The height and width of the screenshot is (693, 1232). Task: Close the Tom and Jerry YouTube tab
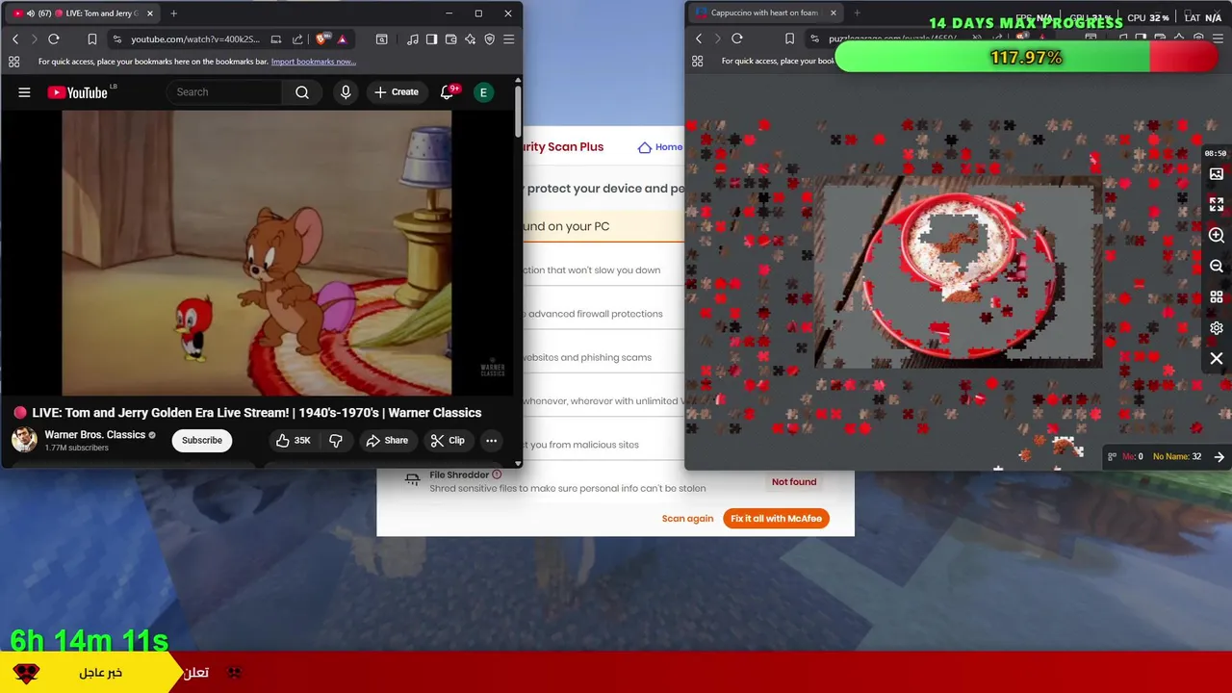150,13
